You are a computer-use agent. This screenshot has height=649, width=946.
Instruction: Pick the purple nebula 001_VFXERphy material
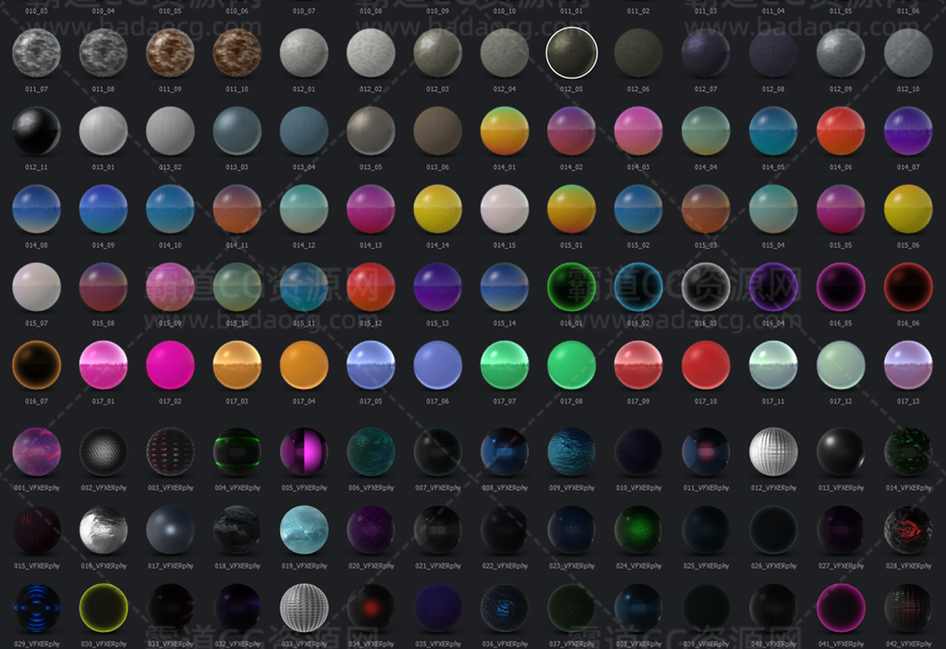[x=36, y=451]
